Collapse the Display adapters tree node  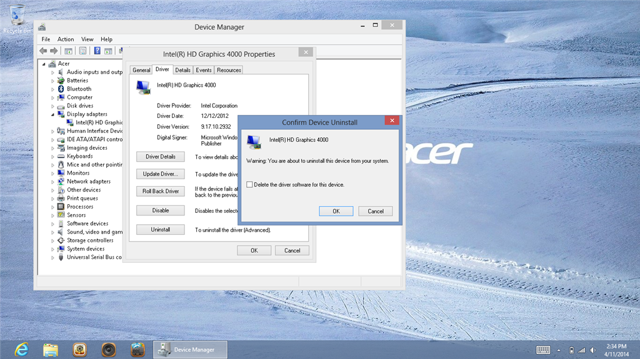point(52,115)
